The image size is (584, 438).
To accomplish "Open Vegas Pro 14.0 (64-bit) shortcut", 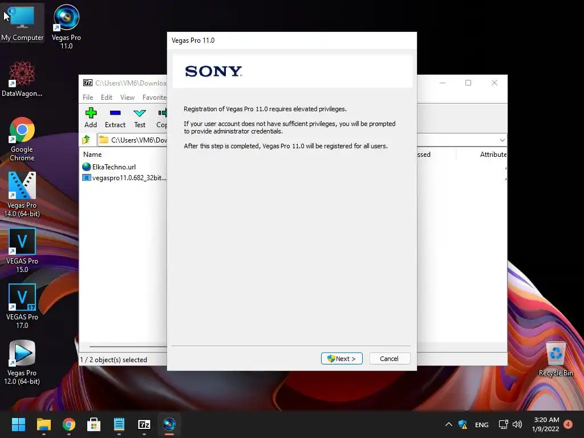I will pyautogui.click(x=22, y=194).
